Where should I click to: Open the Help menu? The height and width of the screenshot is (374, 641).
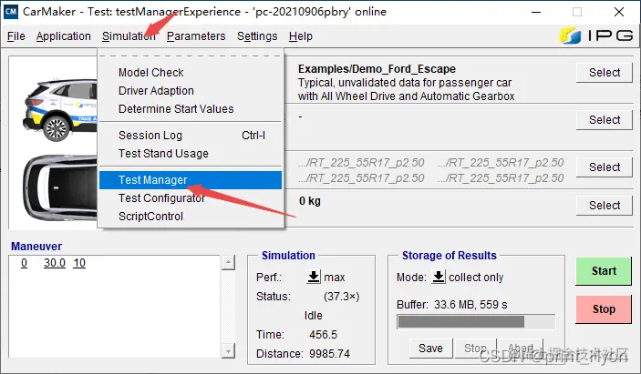point(301,36)
